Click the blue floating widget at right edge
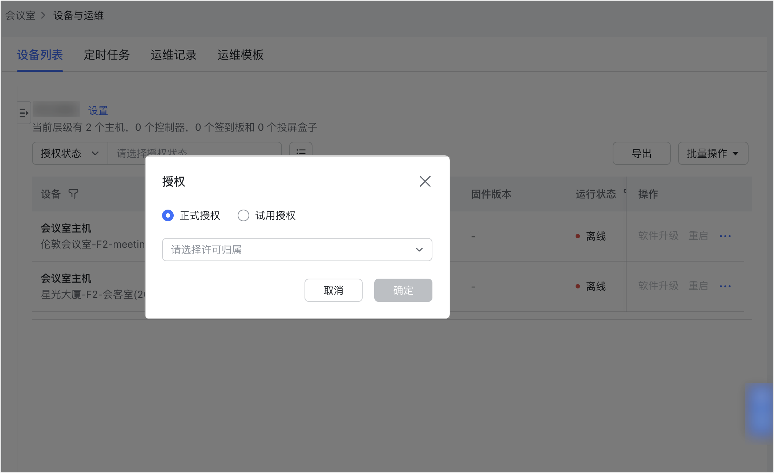Image resolution: width=774 pixels, height=473 pixels. coord(759,411)
